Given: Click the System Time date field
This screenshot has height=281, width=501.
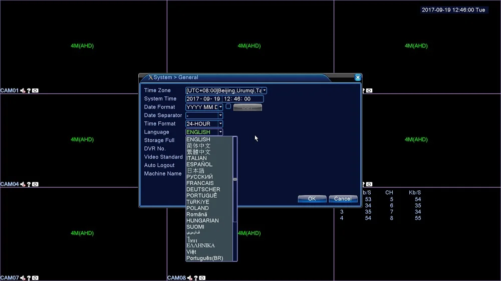Looking at the screenshot, I should 203,99.
